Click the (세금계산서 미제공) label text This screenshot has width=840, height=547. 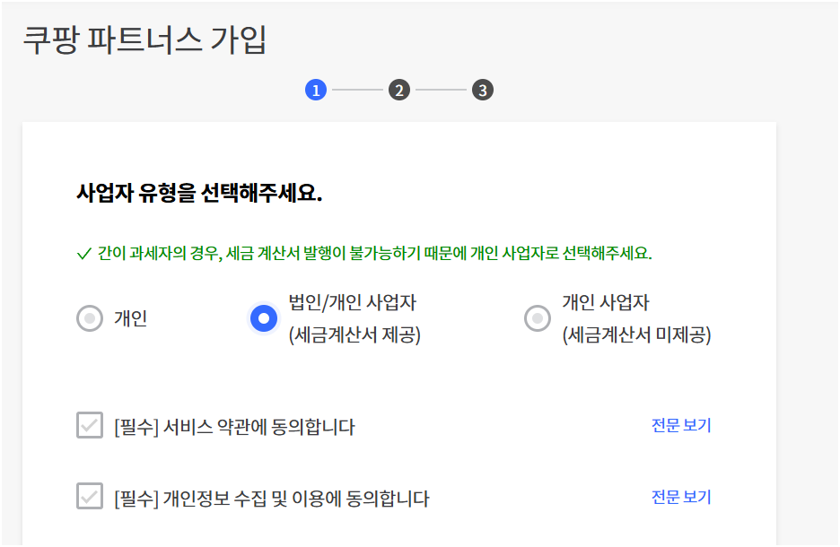(637, 335)
